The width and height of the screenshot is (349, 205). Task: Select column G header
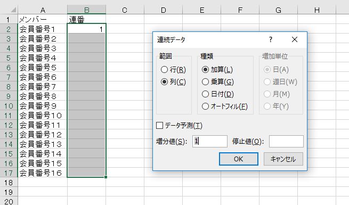click(x=279, y=10)
